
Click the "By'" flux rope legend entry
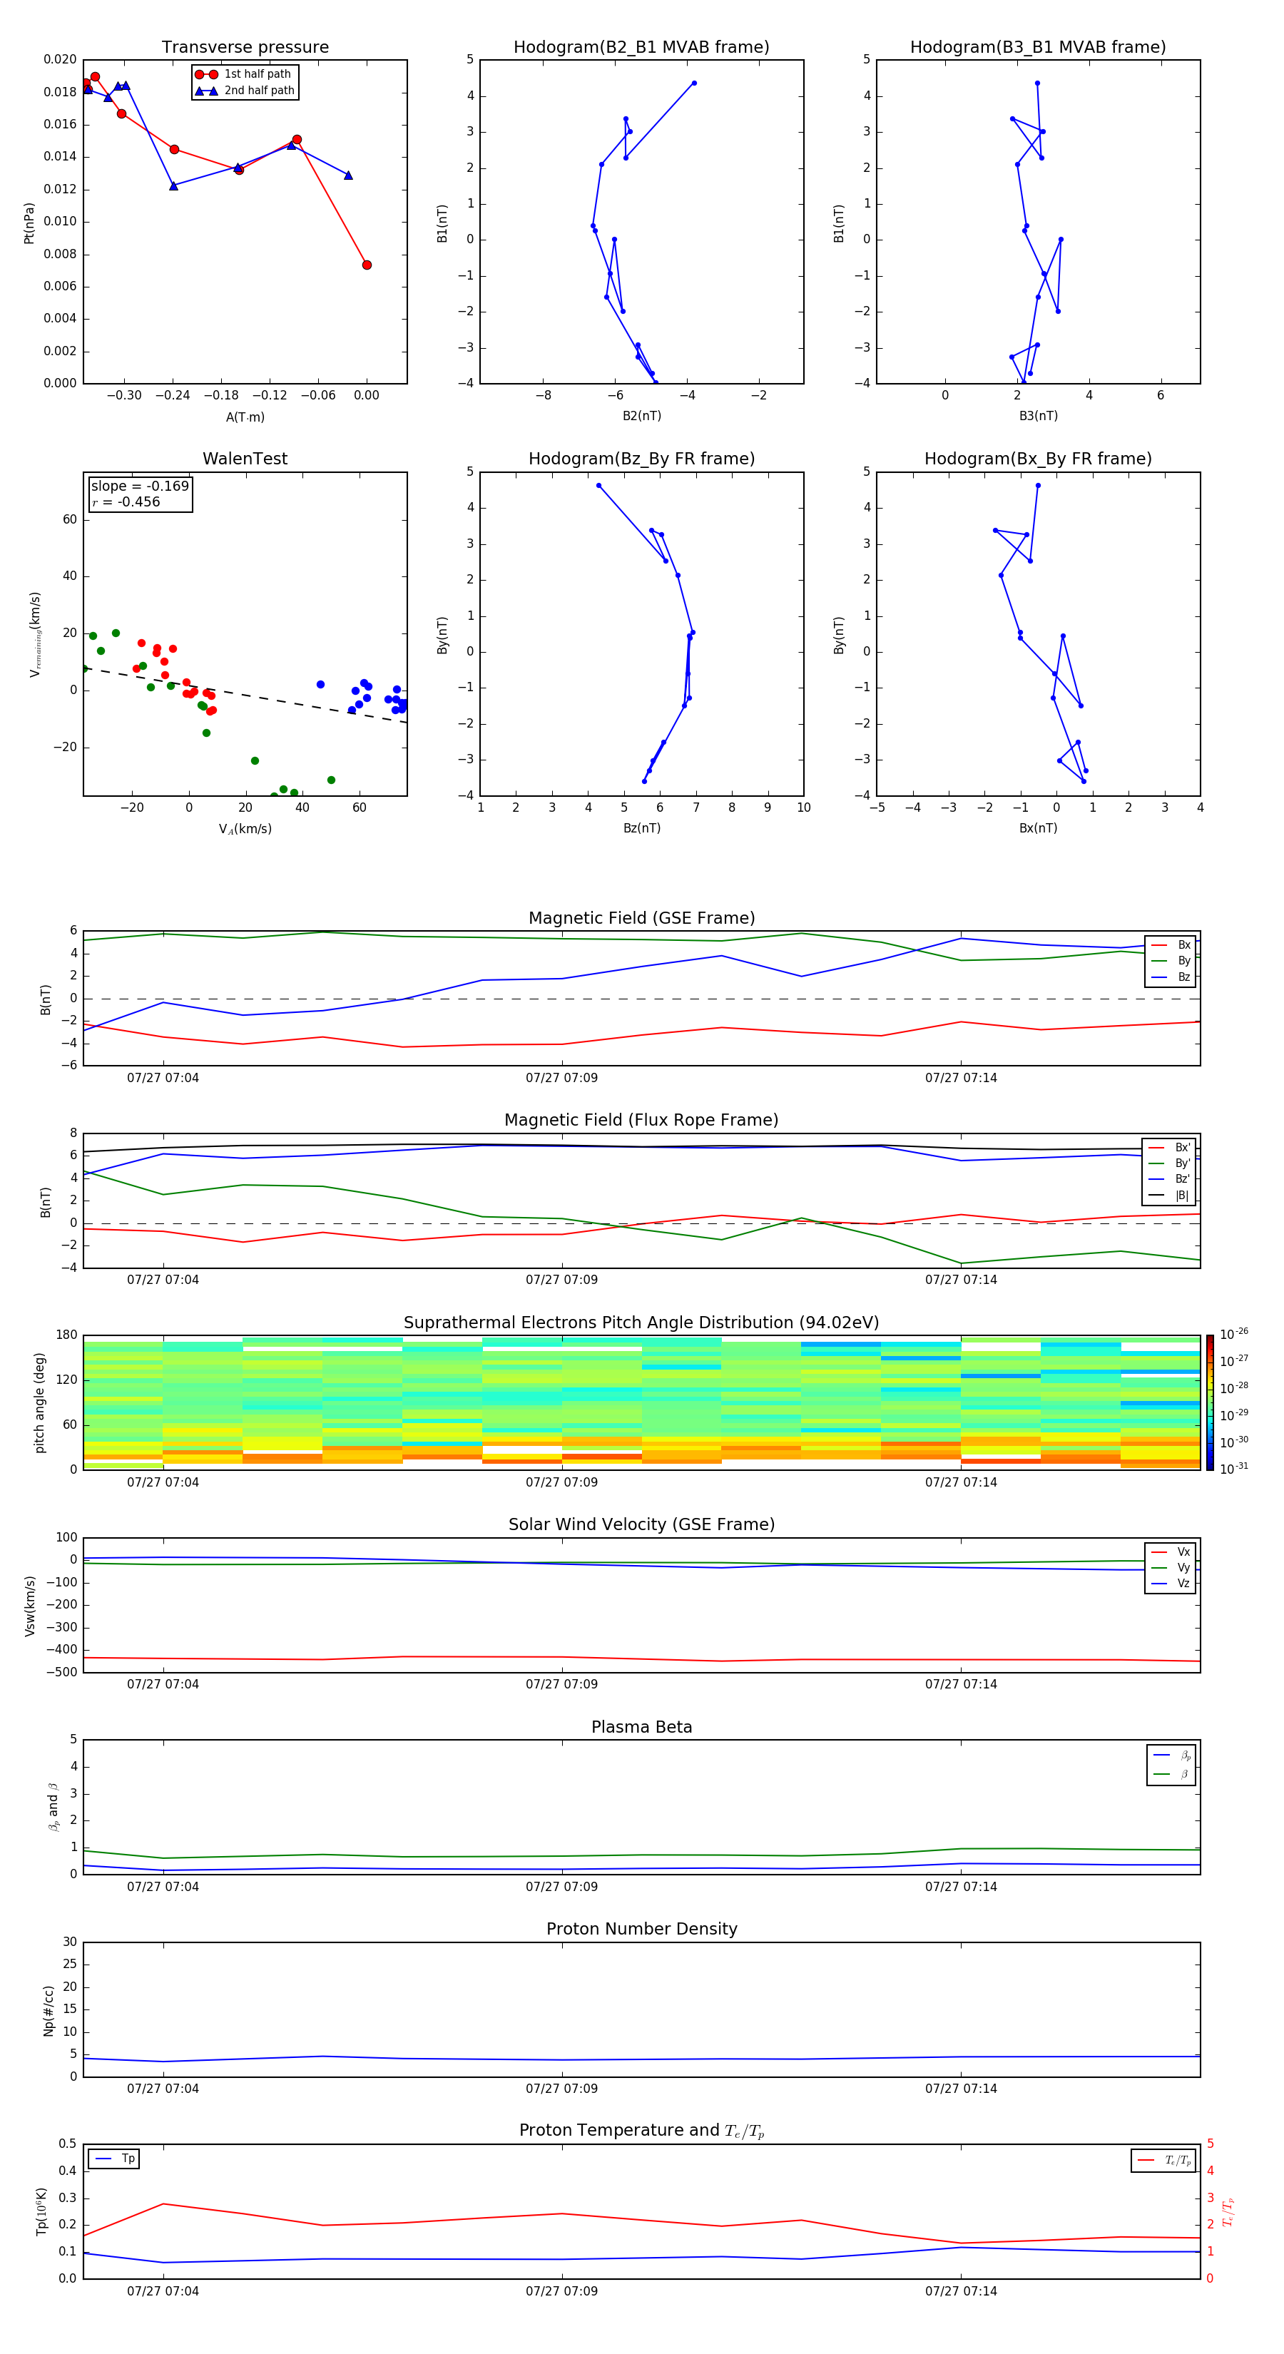(x=1170, y=1163)
